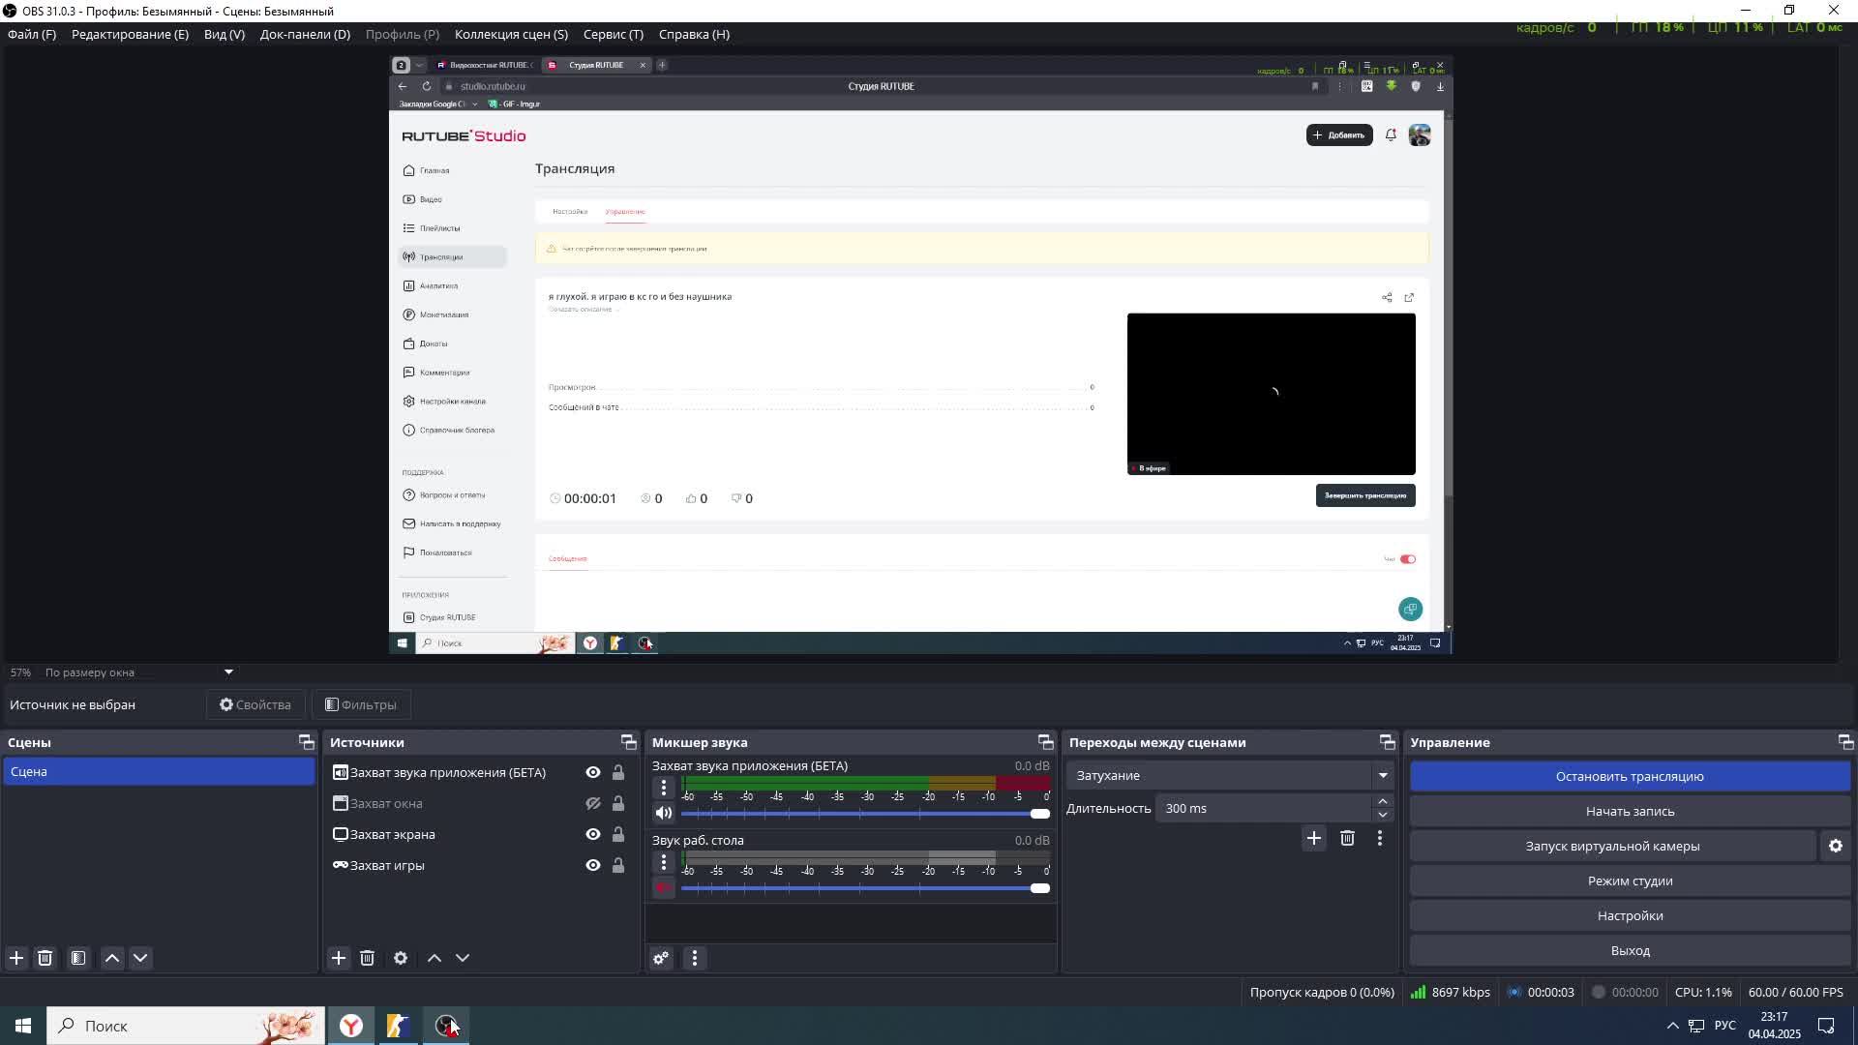Remove selected source with trash icon
The height and width of the screenshot is (1045, 1858).
click(x=367, y=958)
